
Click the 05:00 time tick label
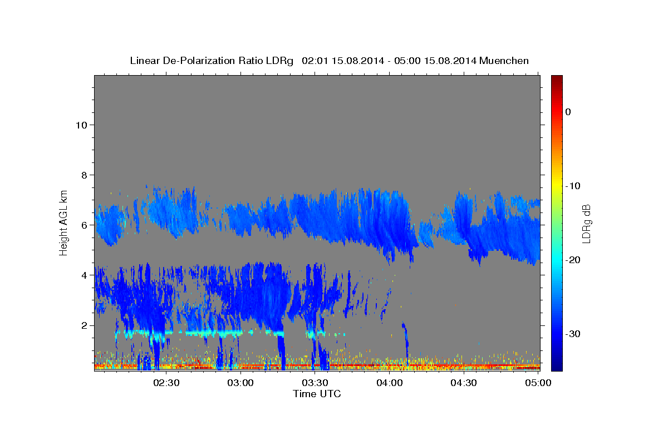pyautogui.click(x=538, y=383)
